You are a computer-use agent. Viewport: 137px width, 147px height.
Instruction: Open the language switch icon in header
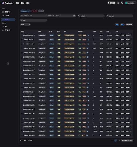(122, 3)
